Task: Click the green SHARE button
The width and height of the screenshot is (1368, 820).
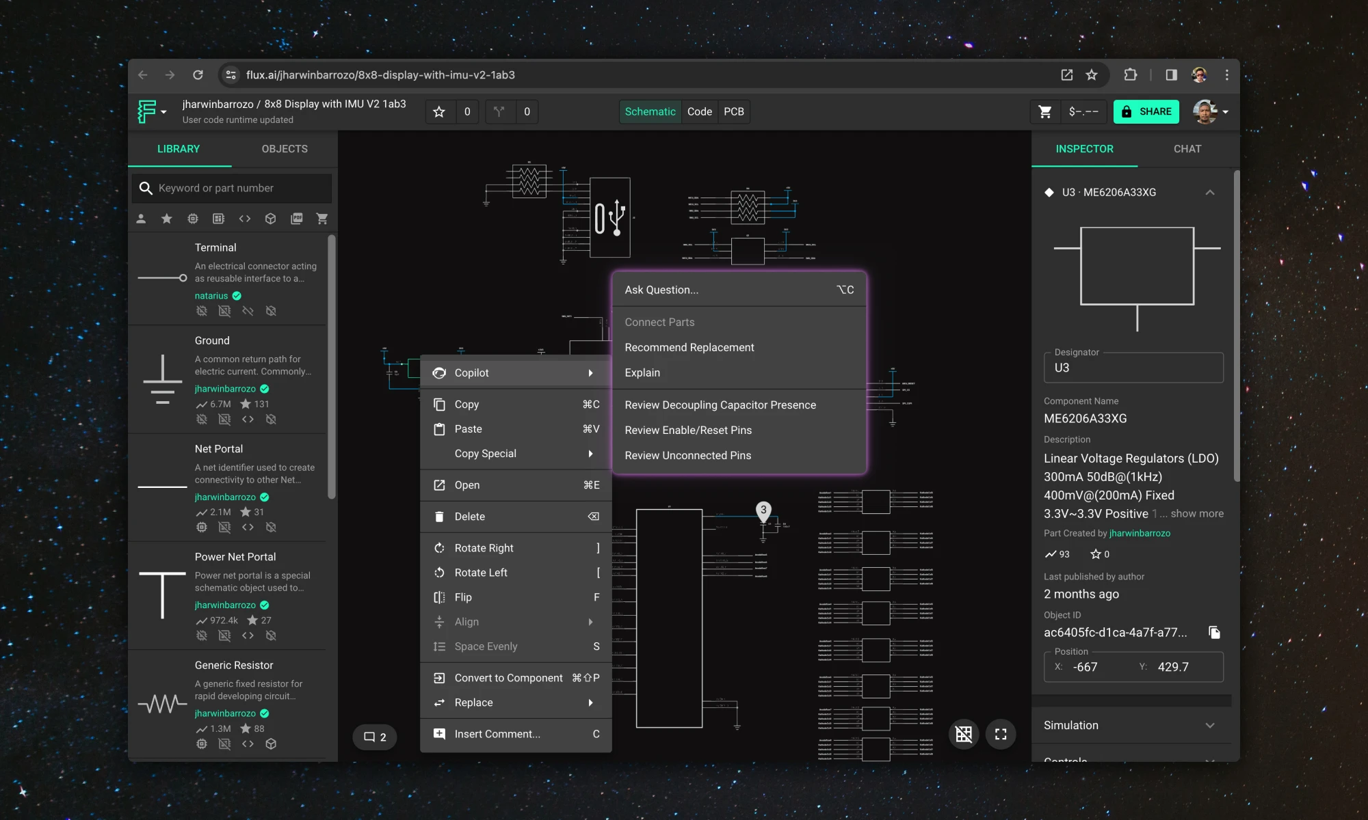Action: [1146, 111]
